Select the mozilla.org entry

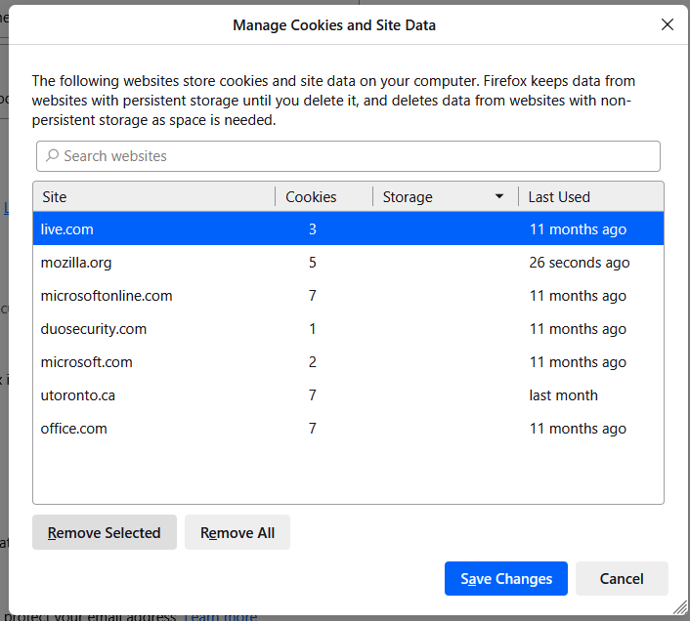[x=348, y=263]
